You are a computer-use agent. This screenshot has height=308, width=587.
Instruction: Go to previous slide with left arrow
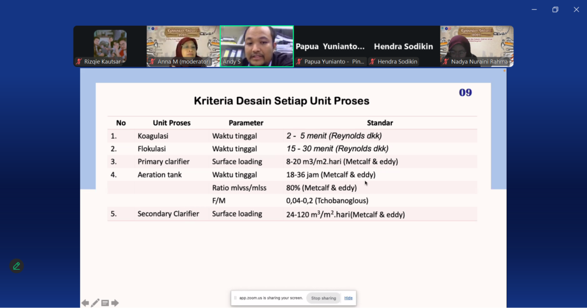(x=85, y=303)
